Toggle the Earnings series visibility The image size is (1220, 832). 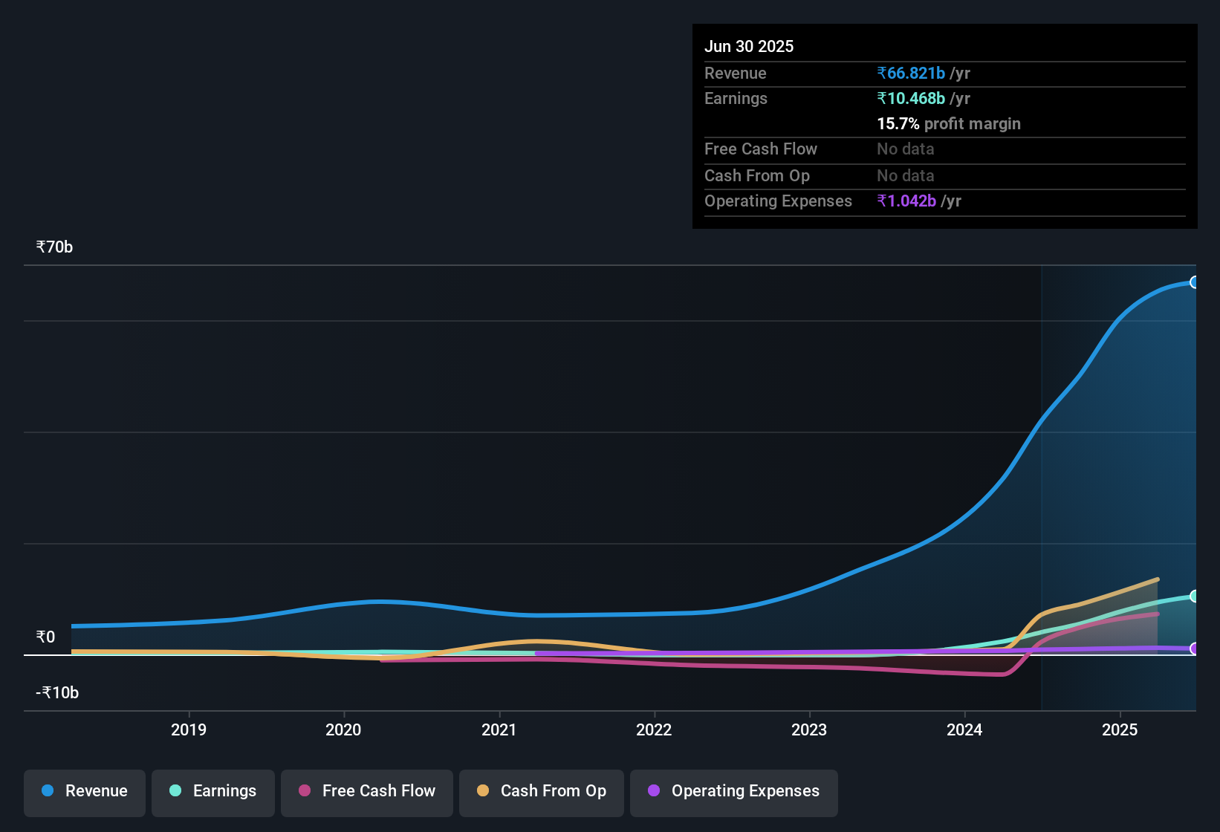pyautogui.click(x=213, y=791)
